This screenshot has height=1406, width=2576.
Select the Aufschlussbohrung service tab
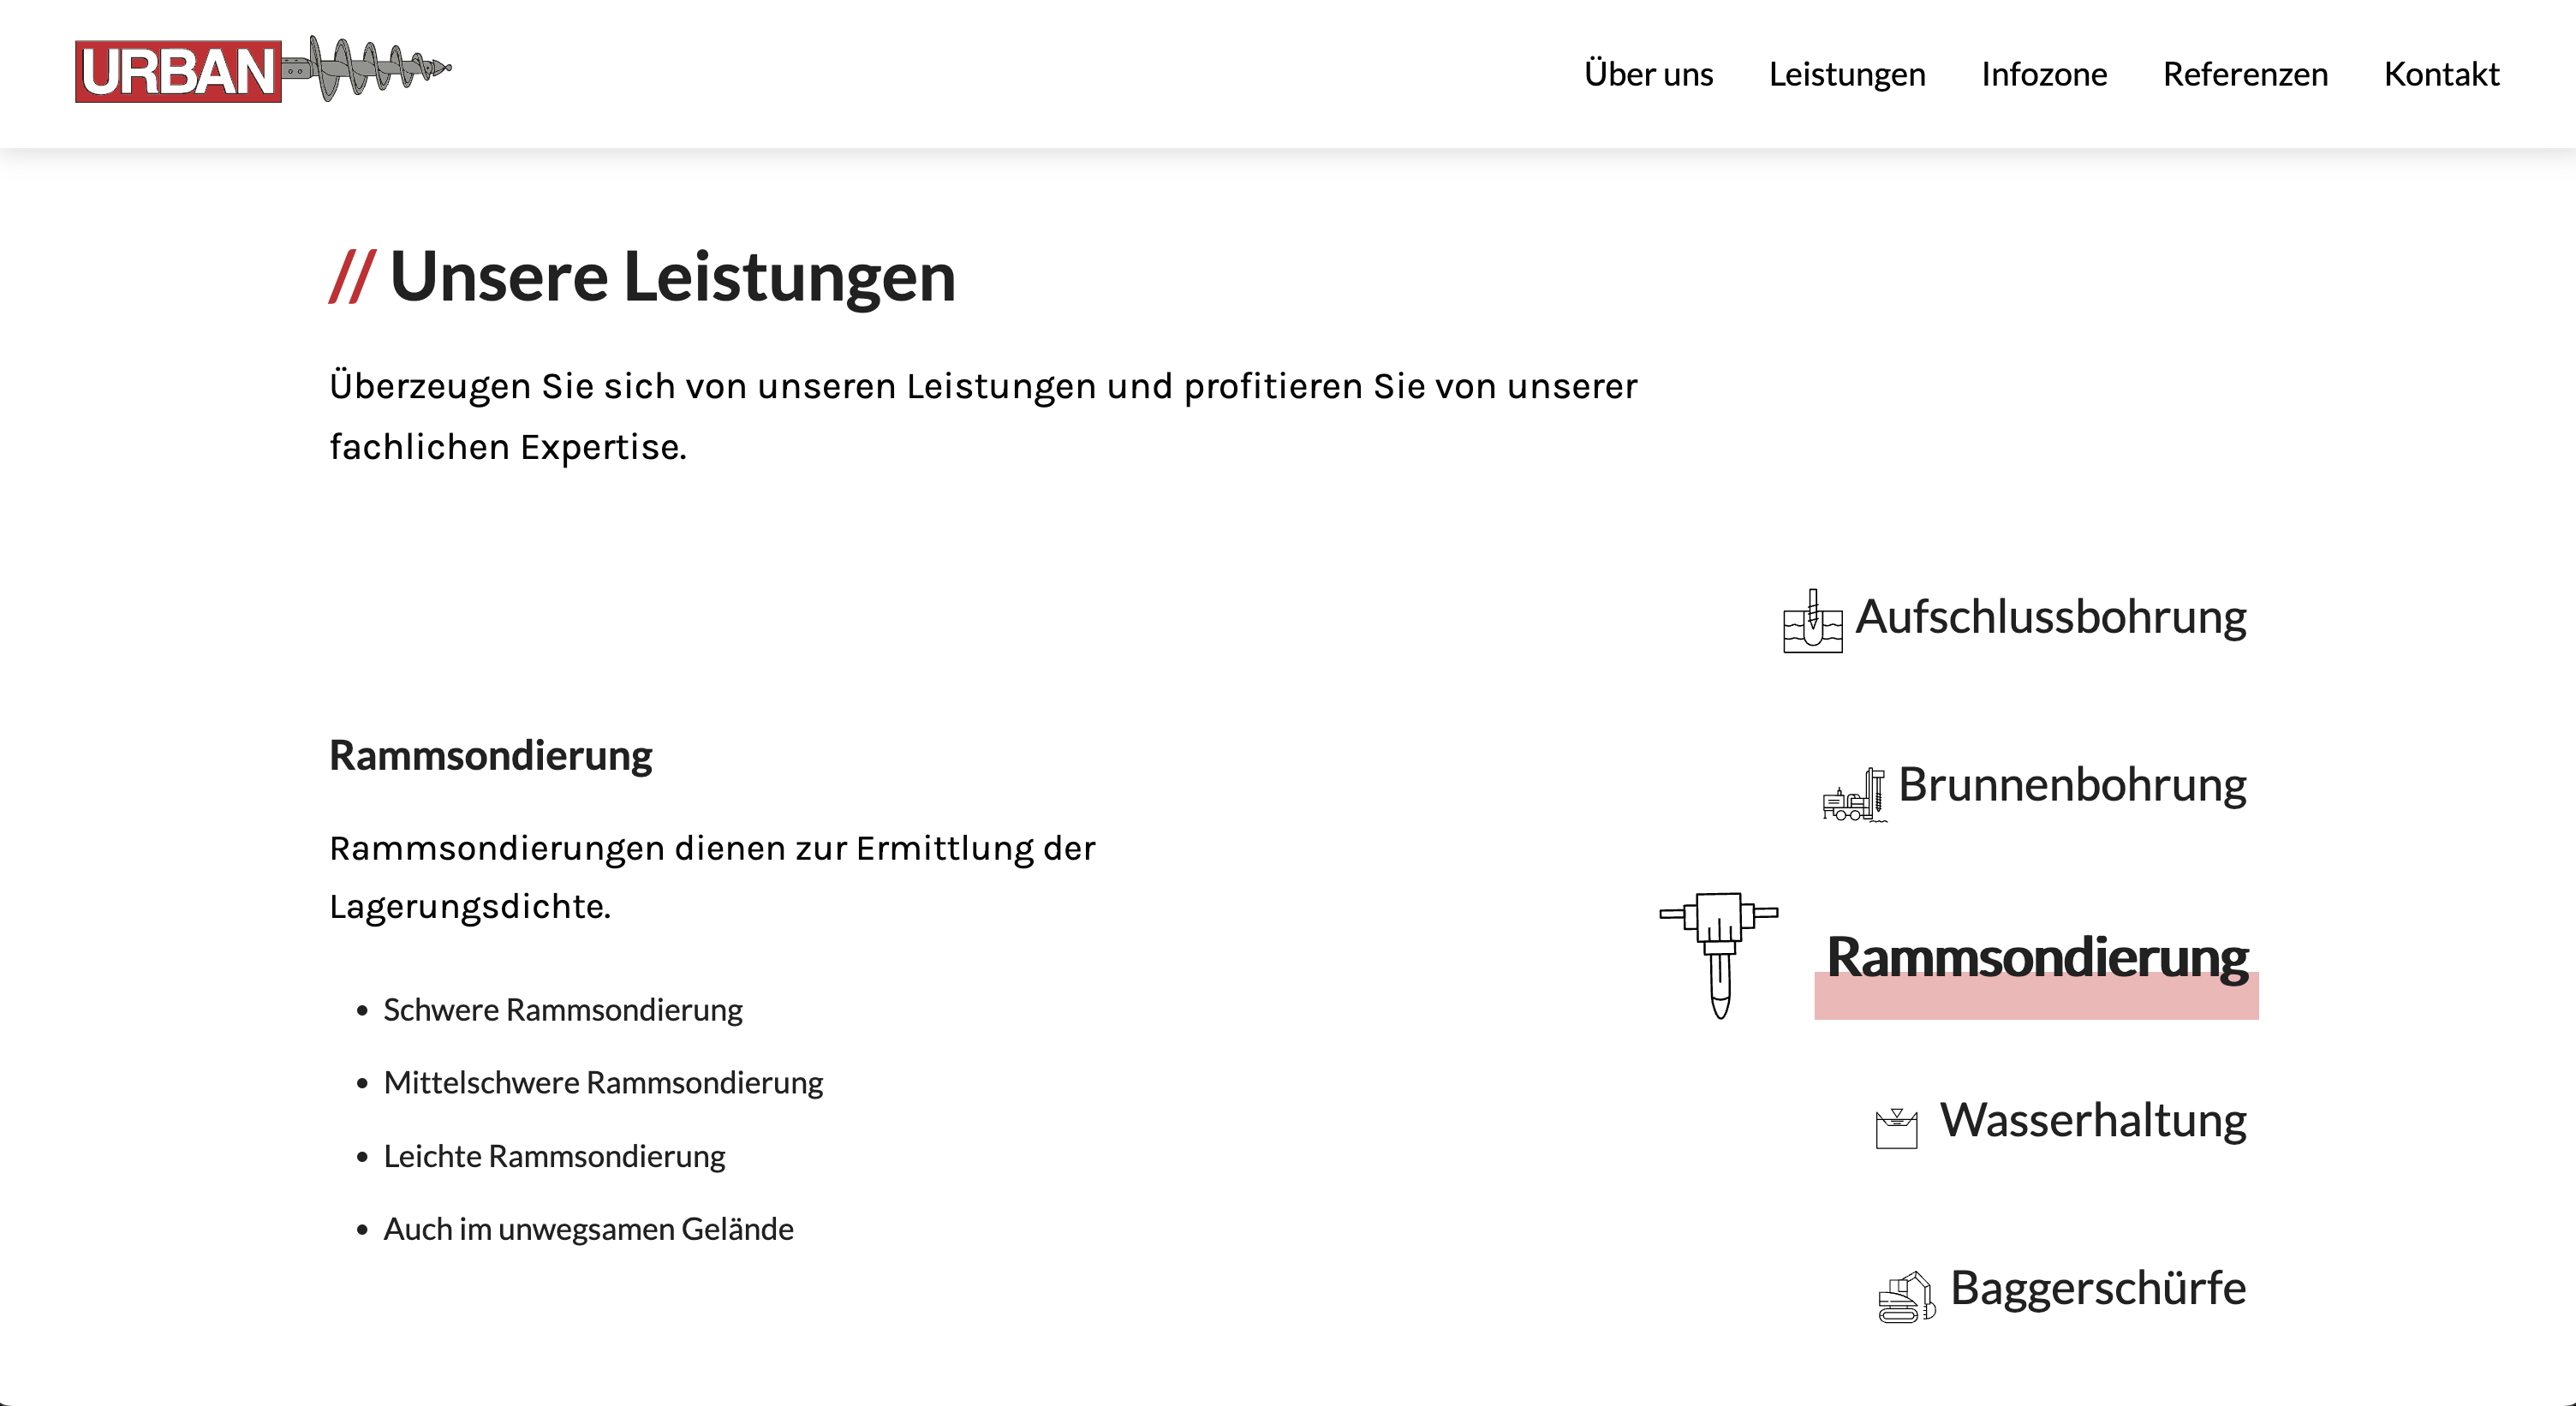tap(2050, 617)
